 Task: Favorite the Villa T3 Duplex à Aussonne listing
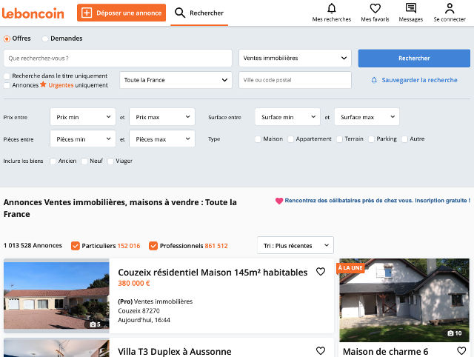point(321,350)
